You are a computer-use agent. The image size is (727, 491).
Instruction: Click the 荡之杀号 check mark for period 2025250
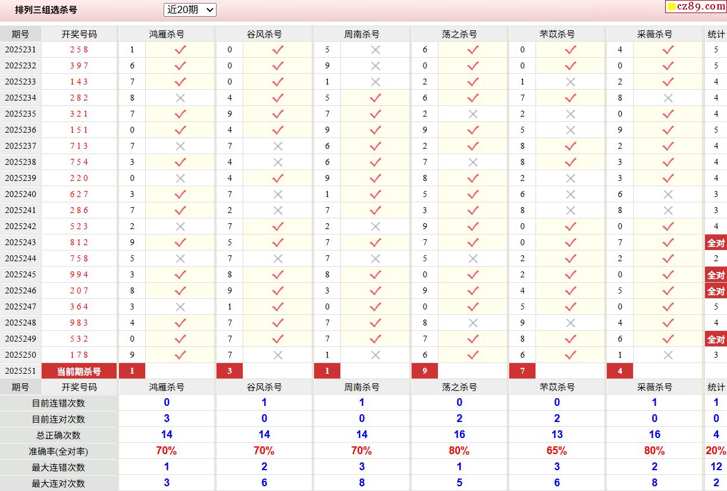(473, 355)
